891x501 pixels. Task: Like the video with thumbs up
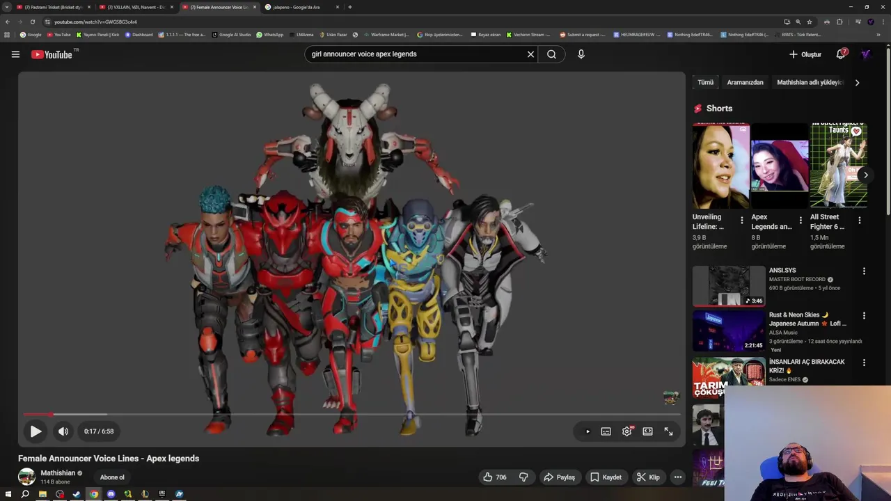pyautogui.click(x=495, y=477)
